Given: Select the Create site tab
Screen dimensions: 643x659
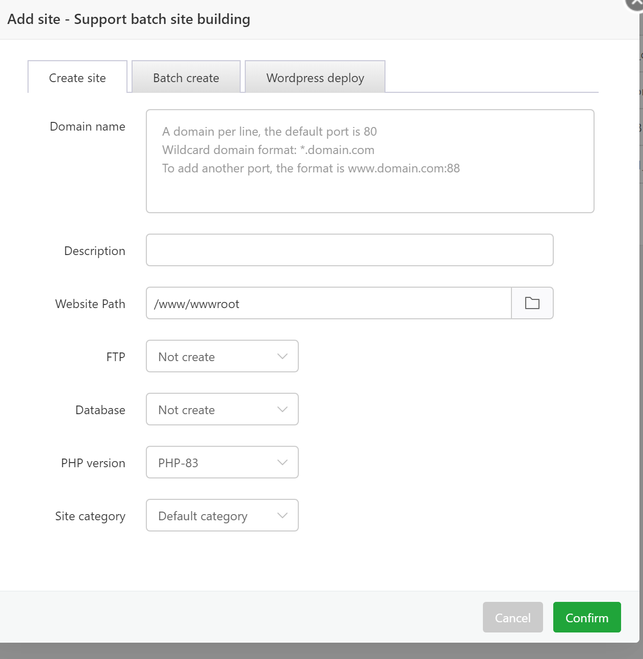Looking at the screenshot, I should (78, 78).
